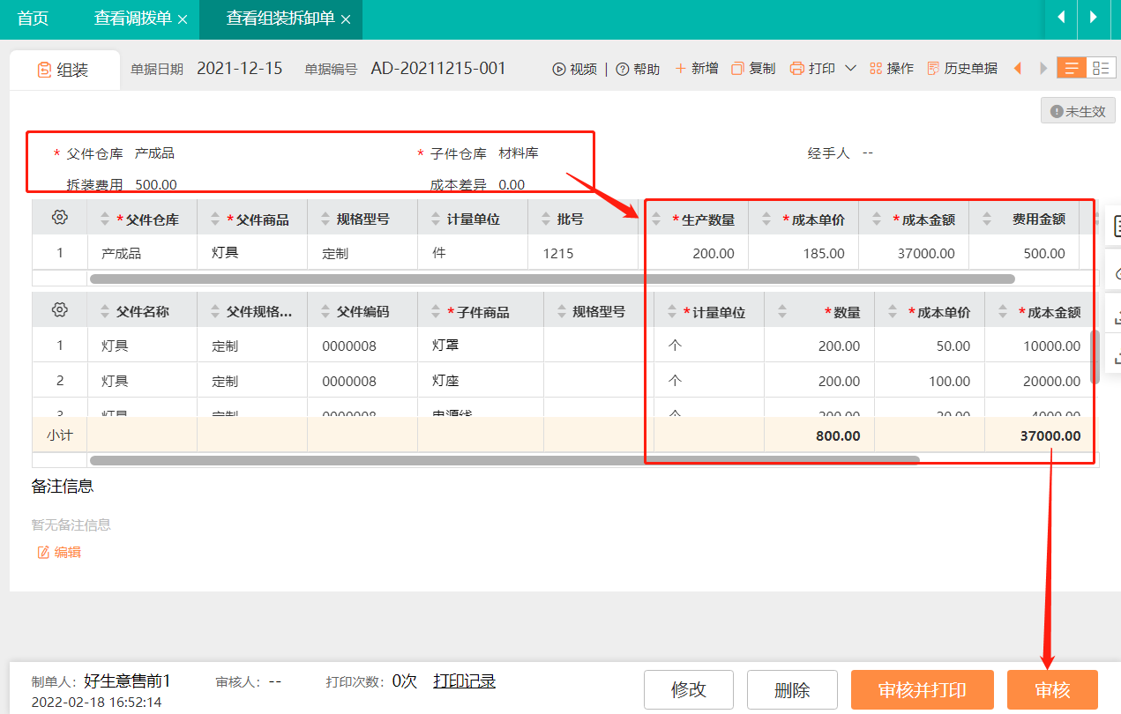Open the 打印记录 print record link
The width and height of the screenshot is (1121, 714).
(x=464, y=681)
